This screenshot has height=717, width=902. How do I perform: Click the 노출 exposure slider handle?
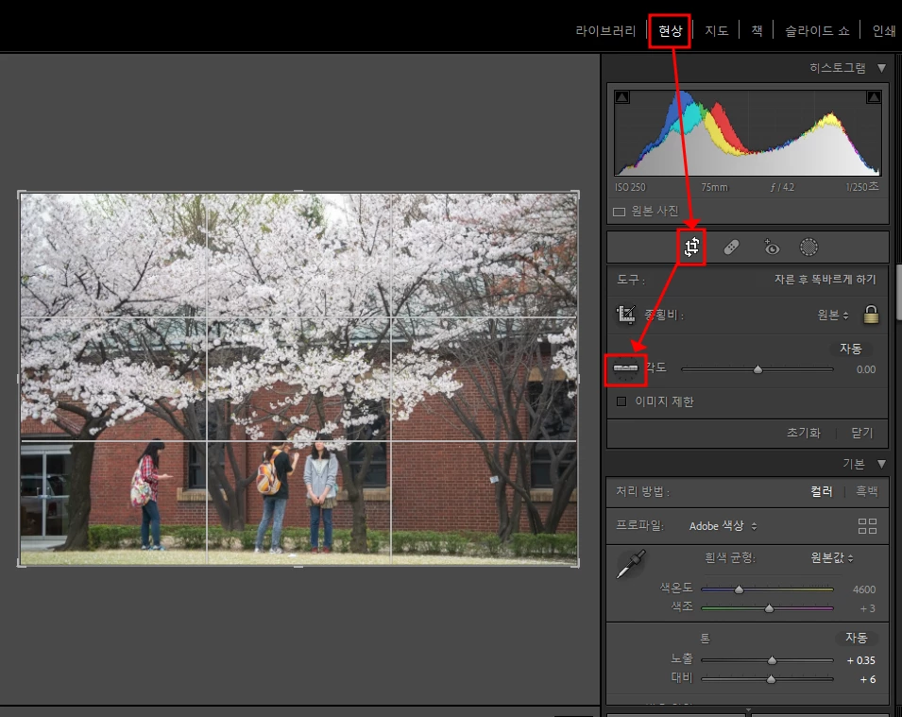[772, 660]
